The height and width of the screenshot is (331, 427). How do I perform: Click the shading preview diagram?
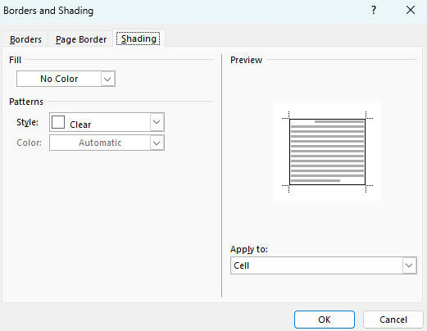click(327, 152)
